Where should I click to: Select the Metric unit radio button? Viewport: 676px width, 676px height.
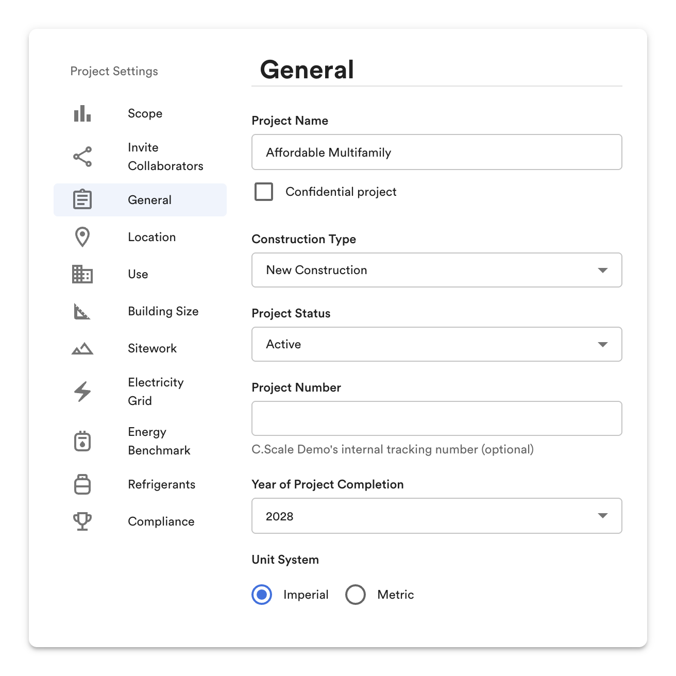click(x=356, y=595)
